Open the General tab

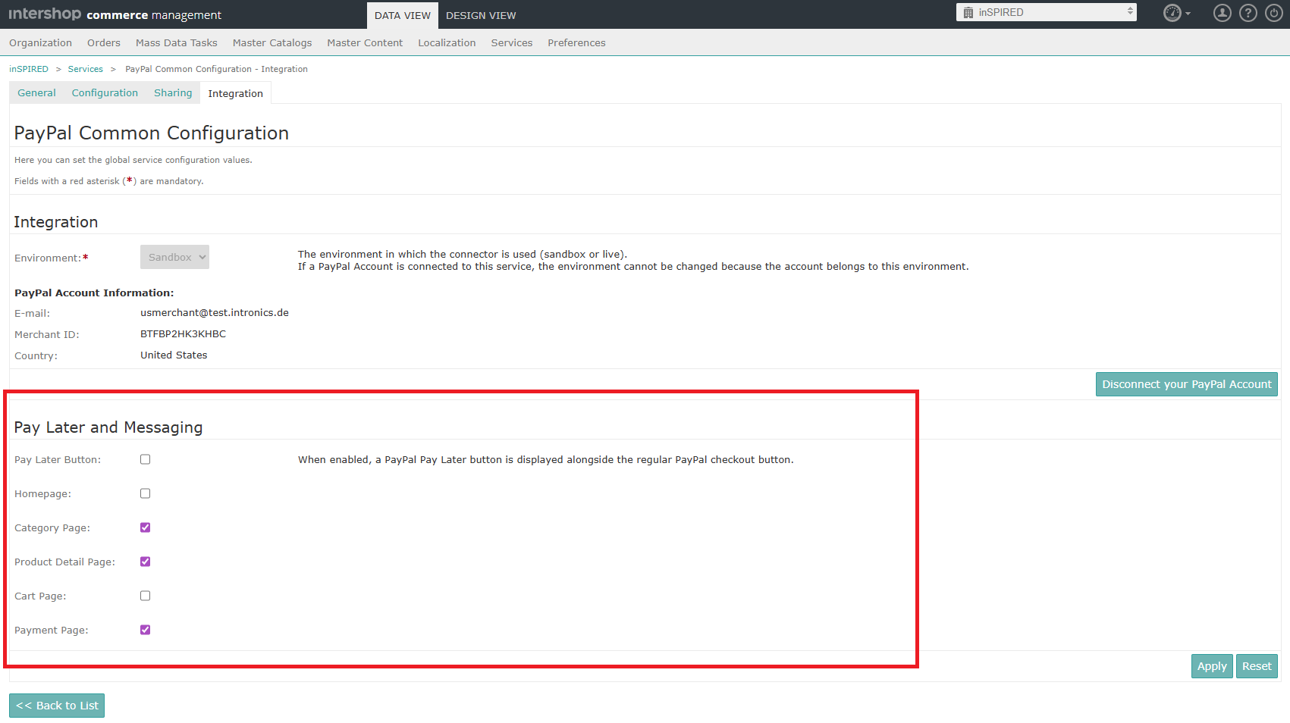(x=37, y=93)
